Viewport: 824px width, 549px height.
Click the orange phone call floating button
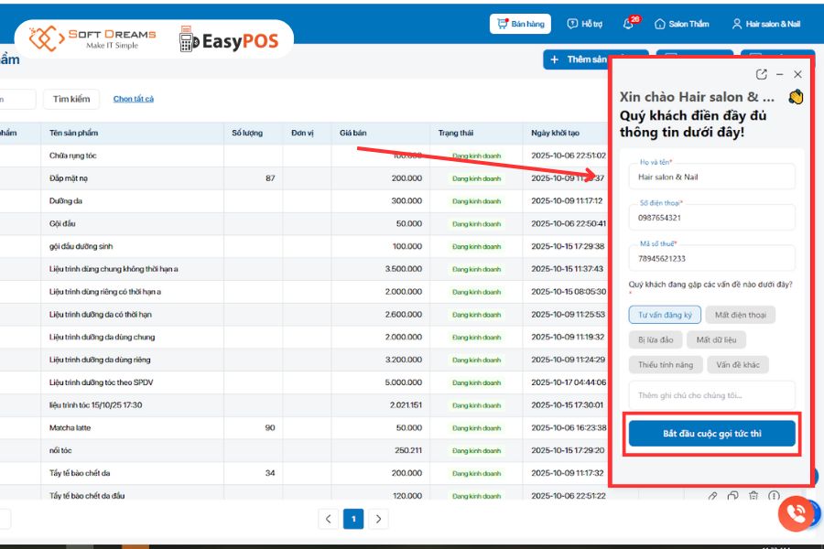[x=794, y=514]
